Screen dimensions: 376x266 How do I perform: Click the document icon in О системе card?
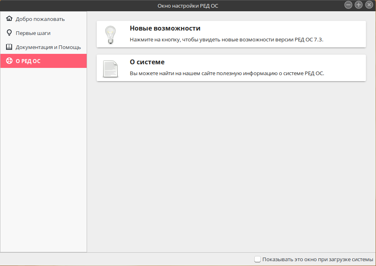110,69
